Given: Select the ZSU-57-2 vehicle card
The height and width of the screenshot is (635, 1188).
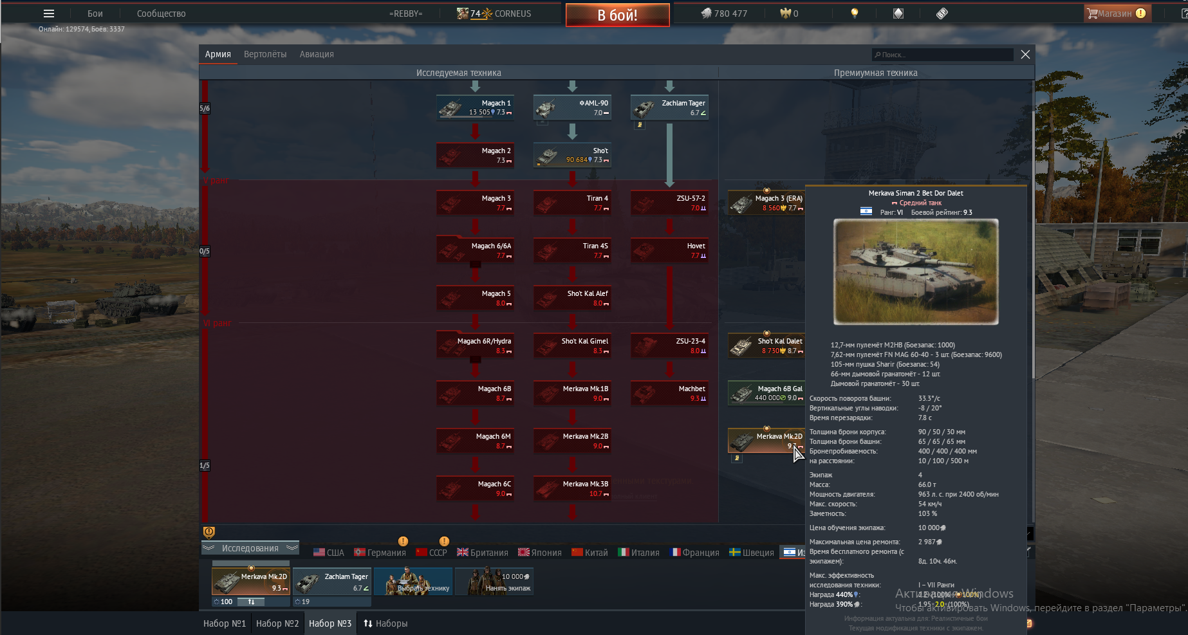Looking at the screenshot, I should 669,203.
